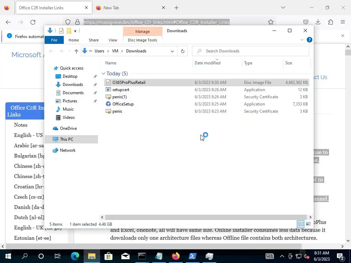Refresh the Downloads folder
The image size is (351, 263).
tap(183, 51)
